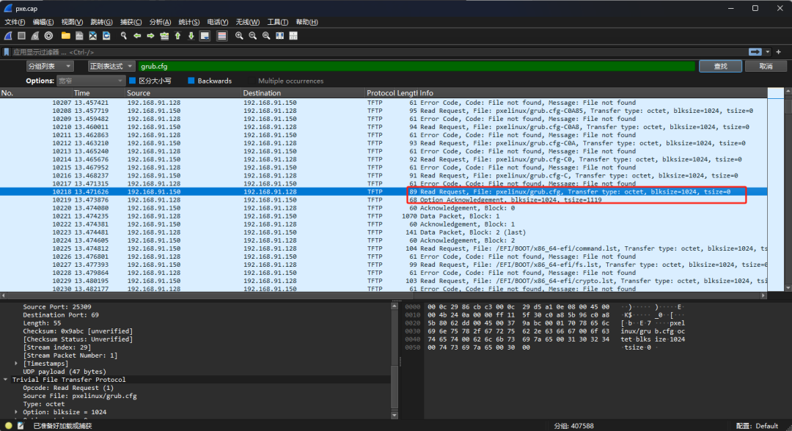
Task: Click the stop capture square icon
Action: click(21, 35)
